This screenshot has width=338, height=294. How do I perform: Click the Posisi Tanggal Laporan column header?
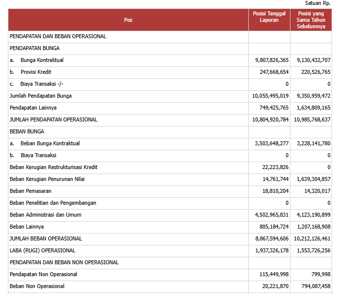point(269,17)
